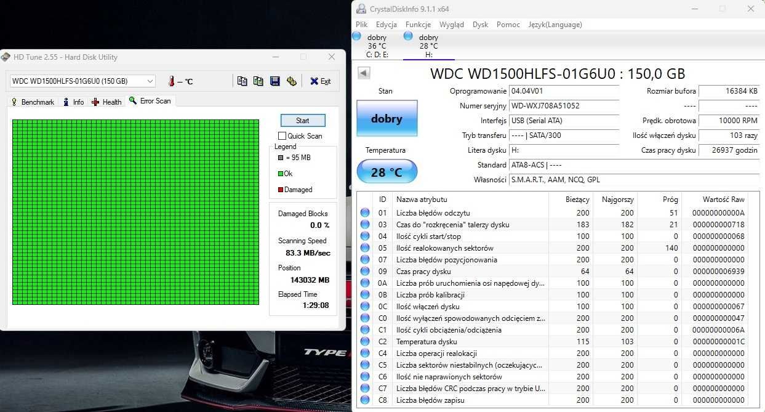Click the green error scan block map
The height and width of the screenshot is (412, 765).
(x=135, y=212)
